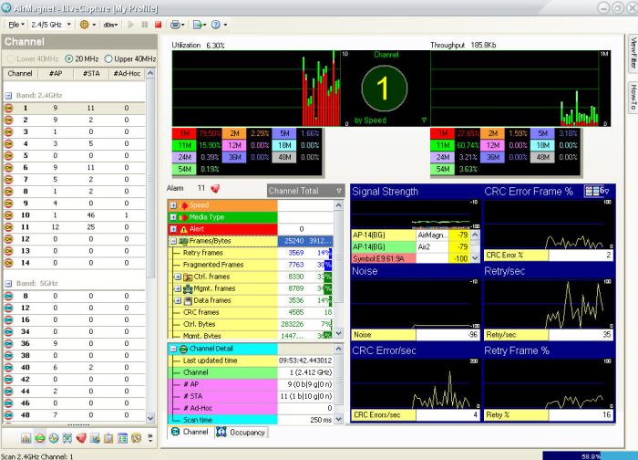Click the Mgmt. frames network icon
638x460 pixels.
click(188, 288)
